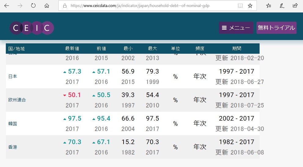Open reading view book icon

(x=240, y=5)
